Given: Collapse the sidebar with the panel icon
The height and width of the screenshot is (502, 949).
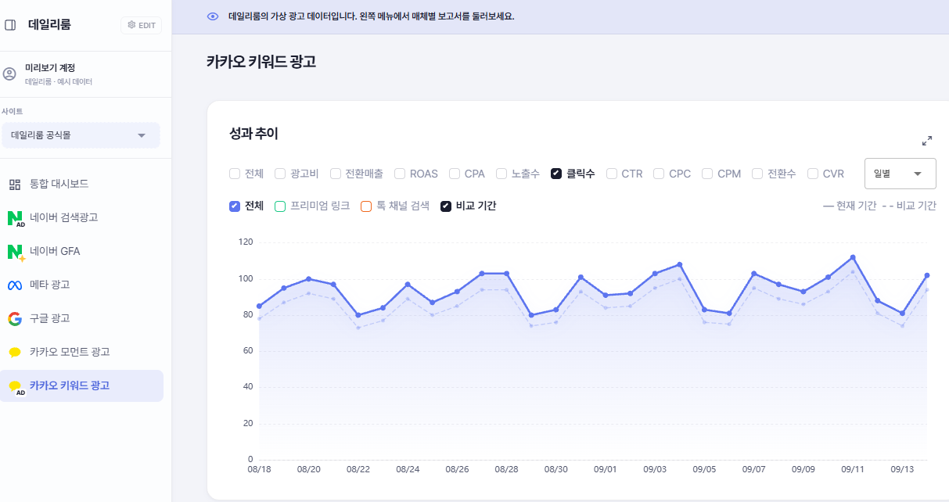Looking at the screenshot, I should 10,25.
